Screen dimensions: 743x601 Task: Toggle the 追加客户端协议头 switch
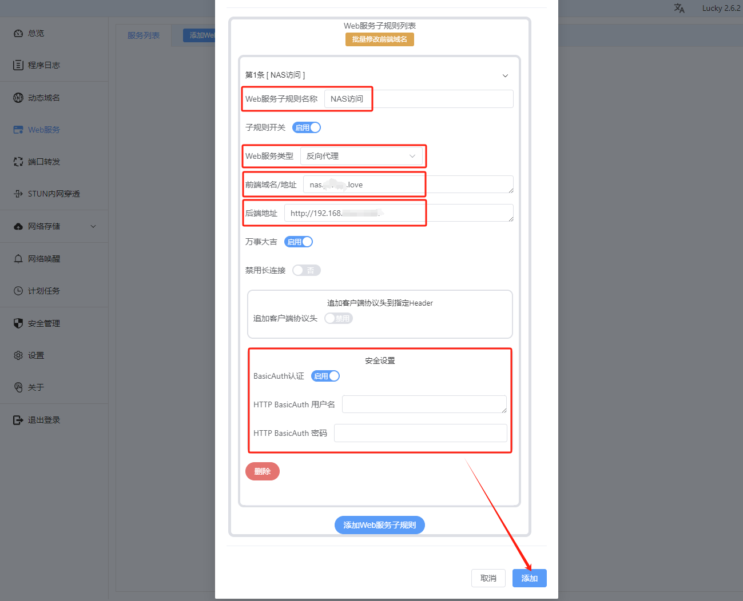point(339,318)
